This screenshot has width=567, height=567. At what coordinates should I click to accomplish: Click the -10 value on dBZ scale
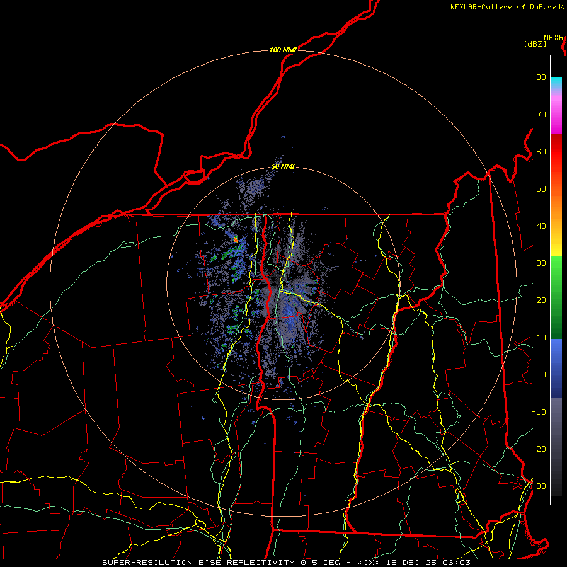pos(539,412)
